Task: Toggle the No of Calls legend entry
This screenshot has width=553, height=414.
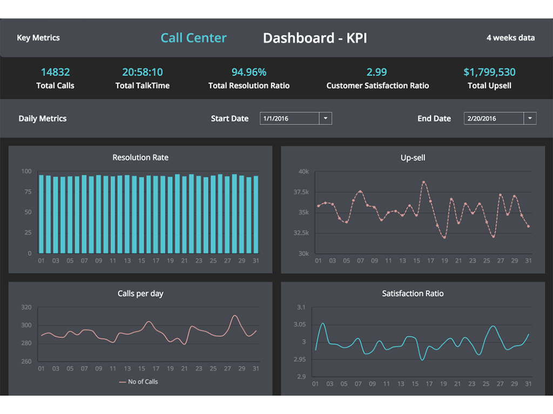Action: [x=139, y=382]
